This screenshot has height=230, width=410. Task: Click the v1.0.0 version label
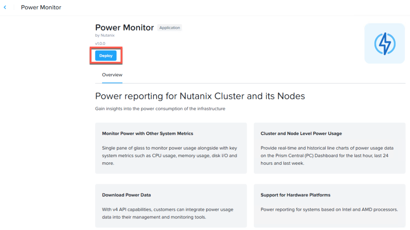tap(100, 44)
